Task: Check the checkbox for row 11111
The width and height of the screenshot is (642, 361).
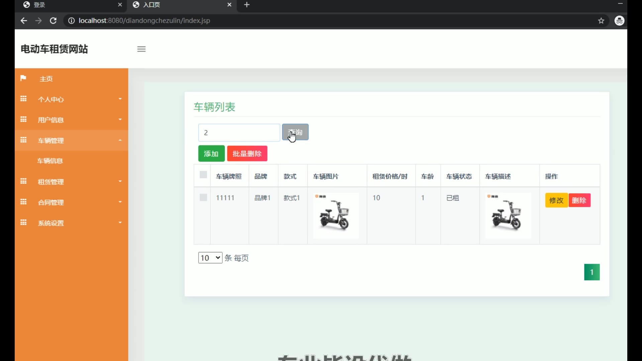Action: (203, 198)
